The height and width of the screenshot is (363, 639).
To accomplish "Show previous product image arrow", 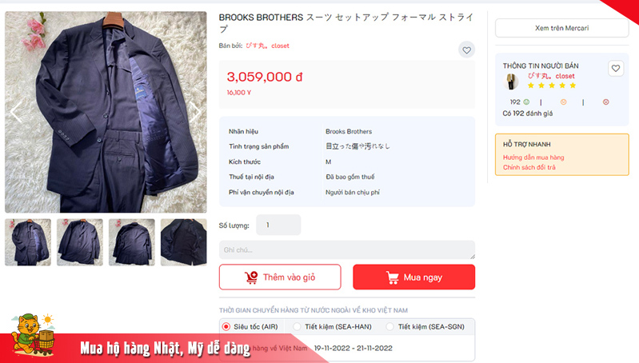I will click(x=16, y=112).
